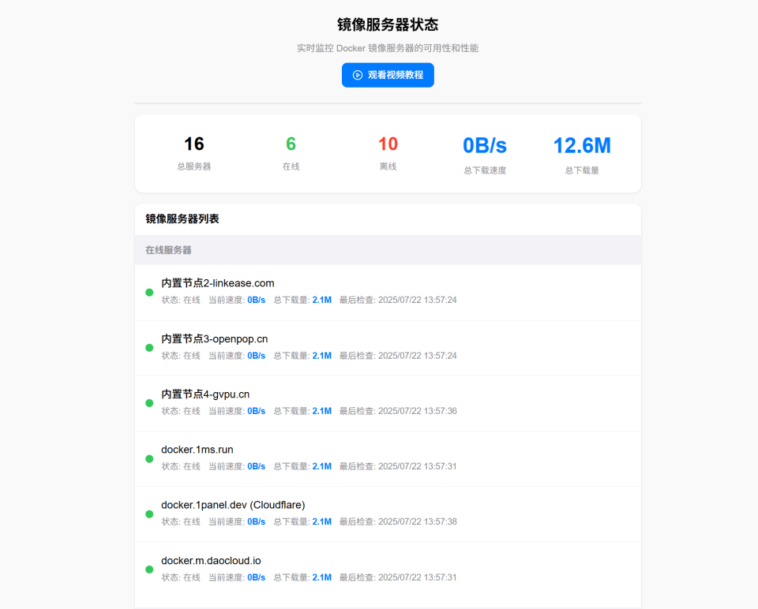Click the 总下载量 total showing 12.6M

[x=582, y=152]
